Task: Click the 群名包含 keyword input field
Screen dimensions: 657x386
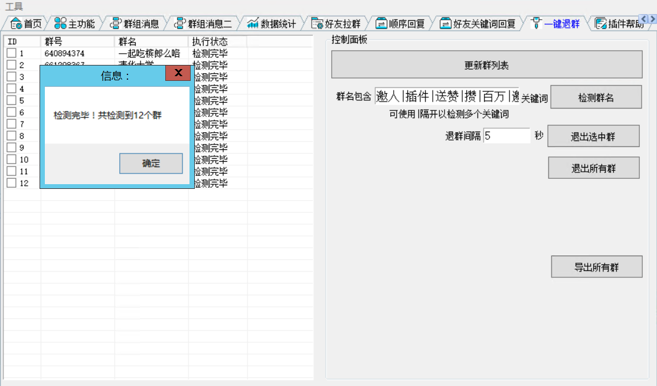Action: click(446, 97)
